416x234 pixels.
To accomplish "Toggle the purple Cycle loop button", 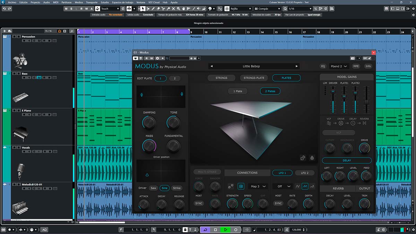I will (205, 229).
